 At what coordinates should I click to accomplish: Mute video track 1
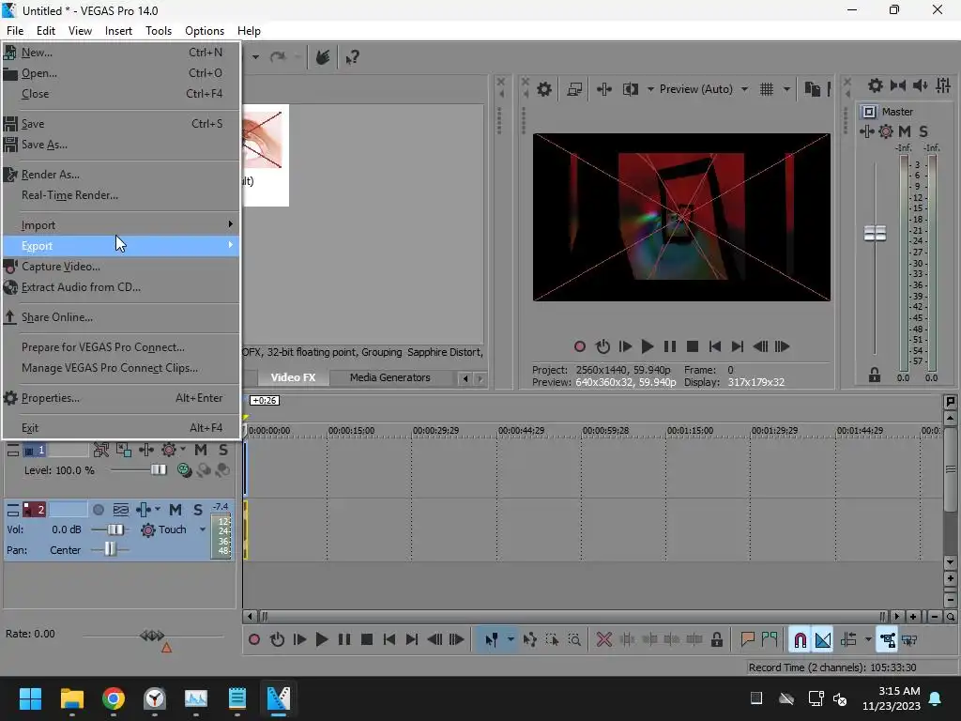click(201, 450)
